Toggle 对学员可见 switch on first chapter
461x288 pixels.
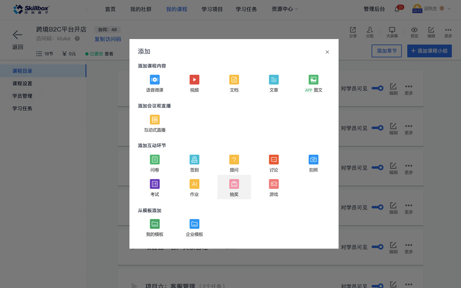click(378, 88)
